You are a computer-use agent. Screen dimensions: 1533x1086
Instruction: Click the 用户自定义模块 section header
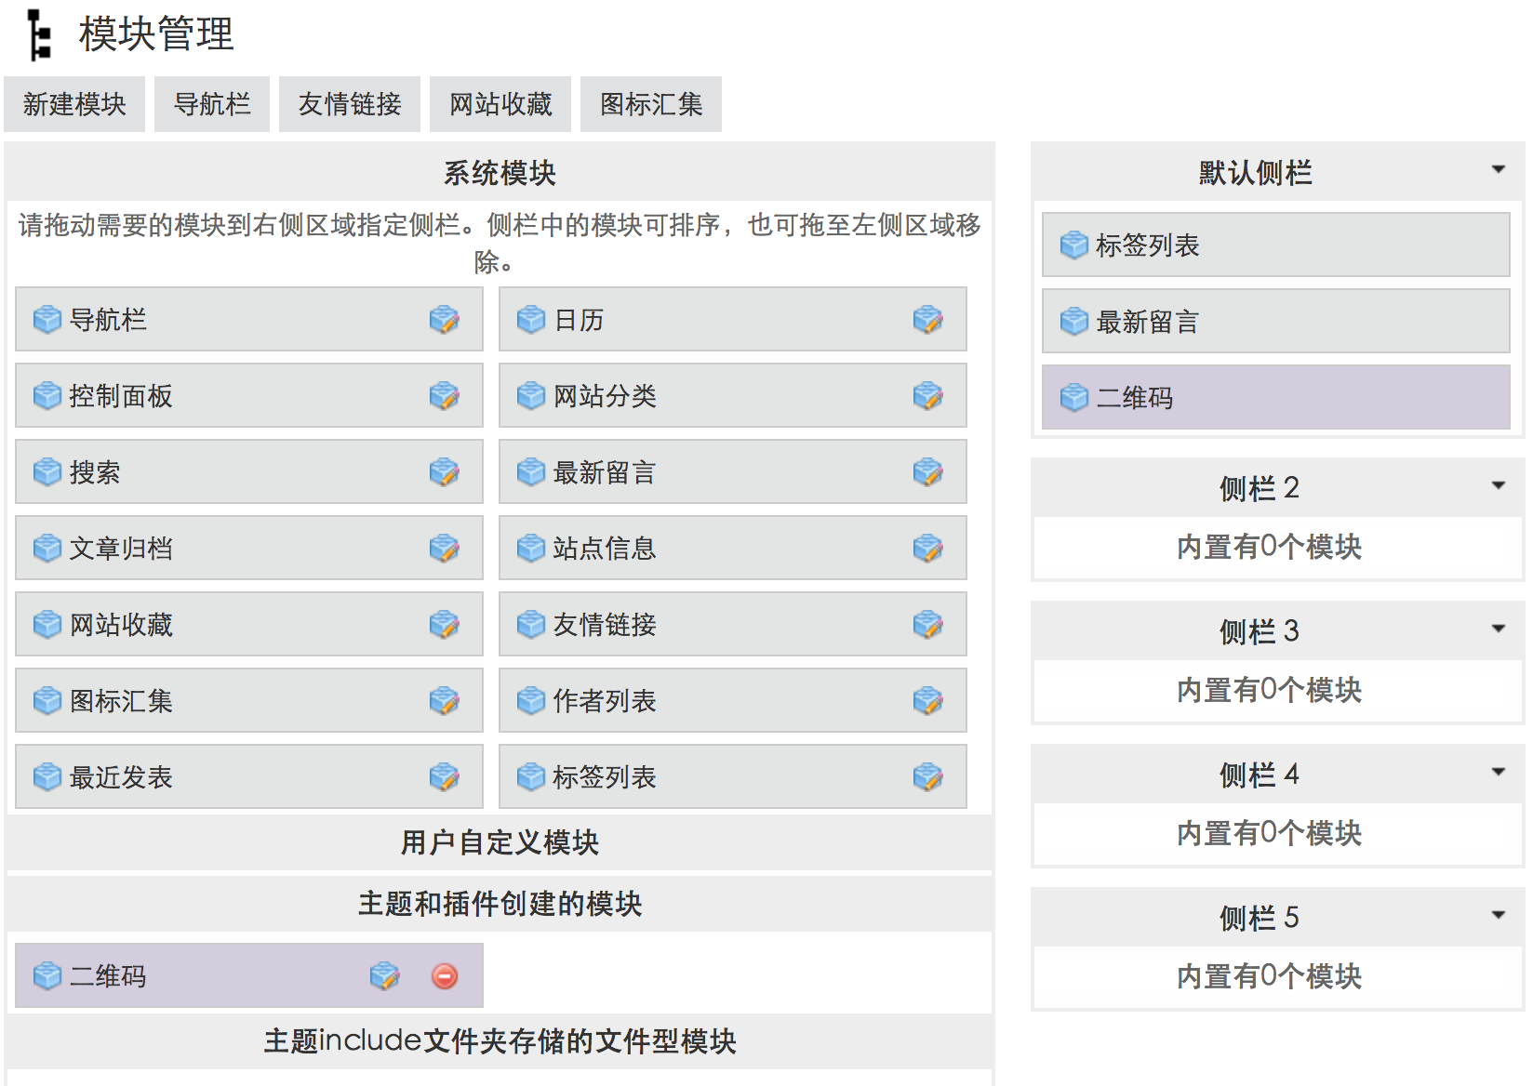(500, 842)
